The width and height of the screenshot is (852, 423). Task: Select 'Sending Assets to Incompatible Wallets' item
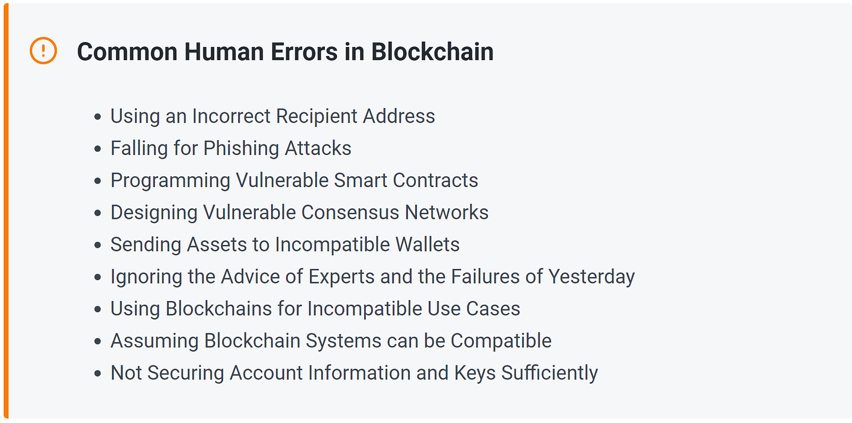click(x=285, y=245)
